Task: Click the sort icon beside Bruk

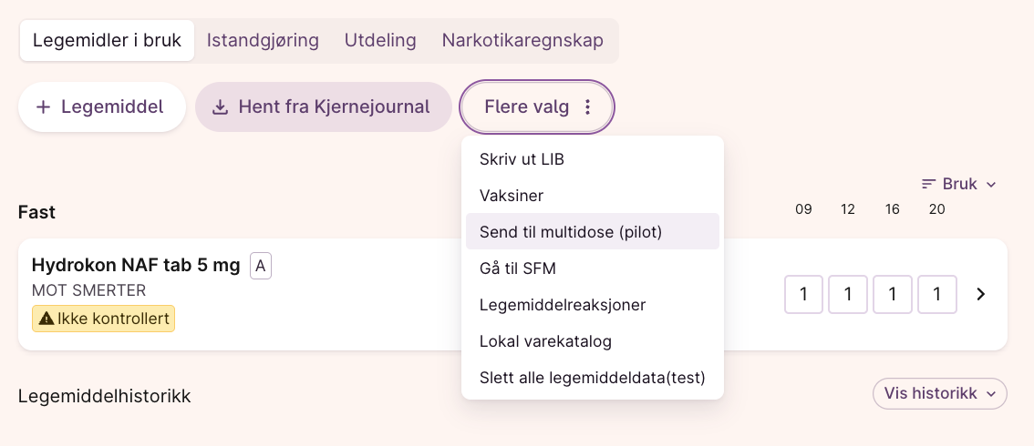Action: [929, 184]
